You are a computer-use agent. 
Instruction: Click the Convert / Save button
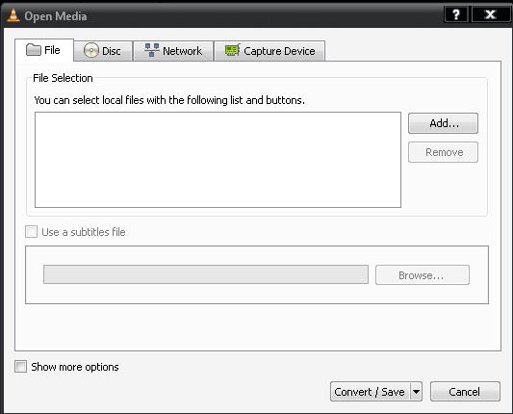[x=370, y=392]
